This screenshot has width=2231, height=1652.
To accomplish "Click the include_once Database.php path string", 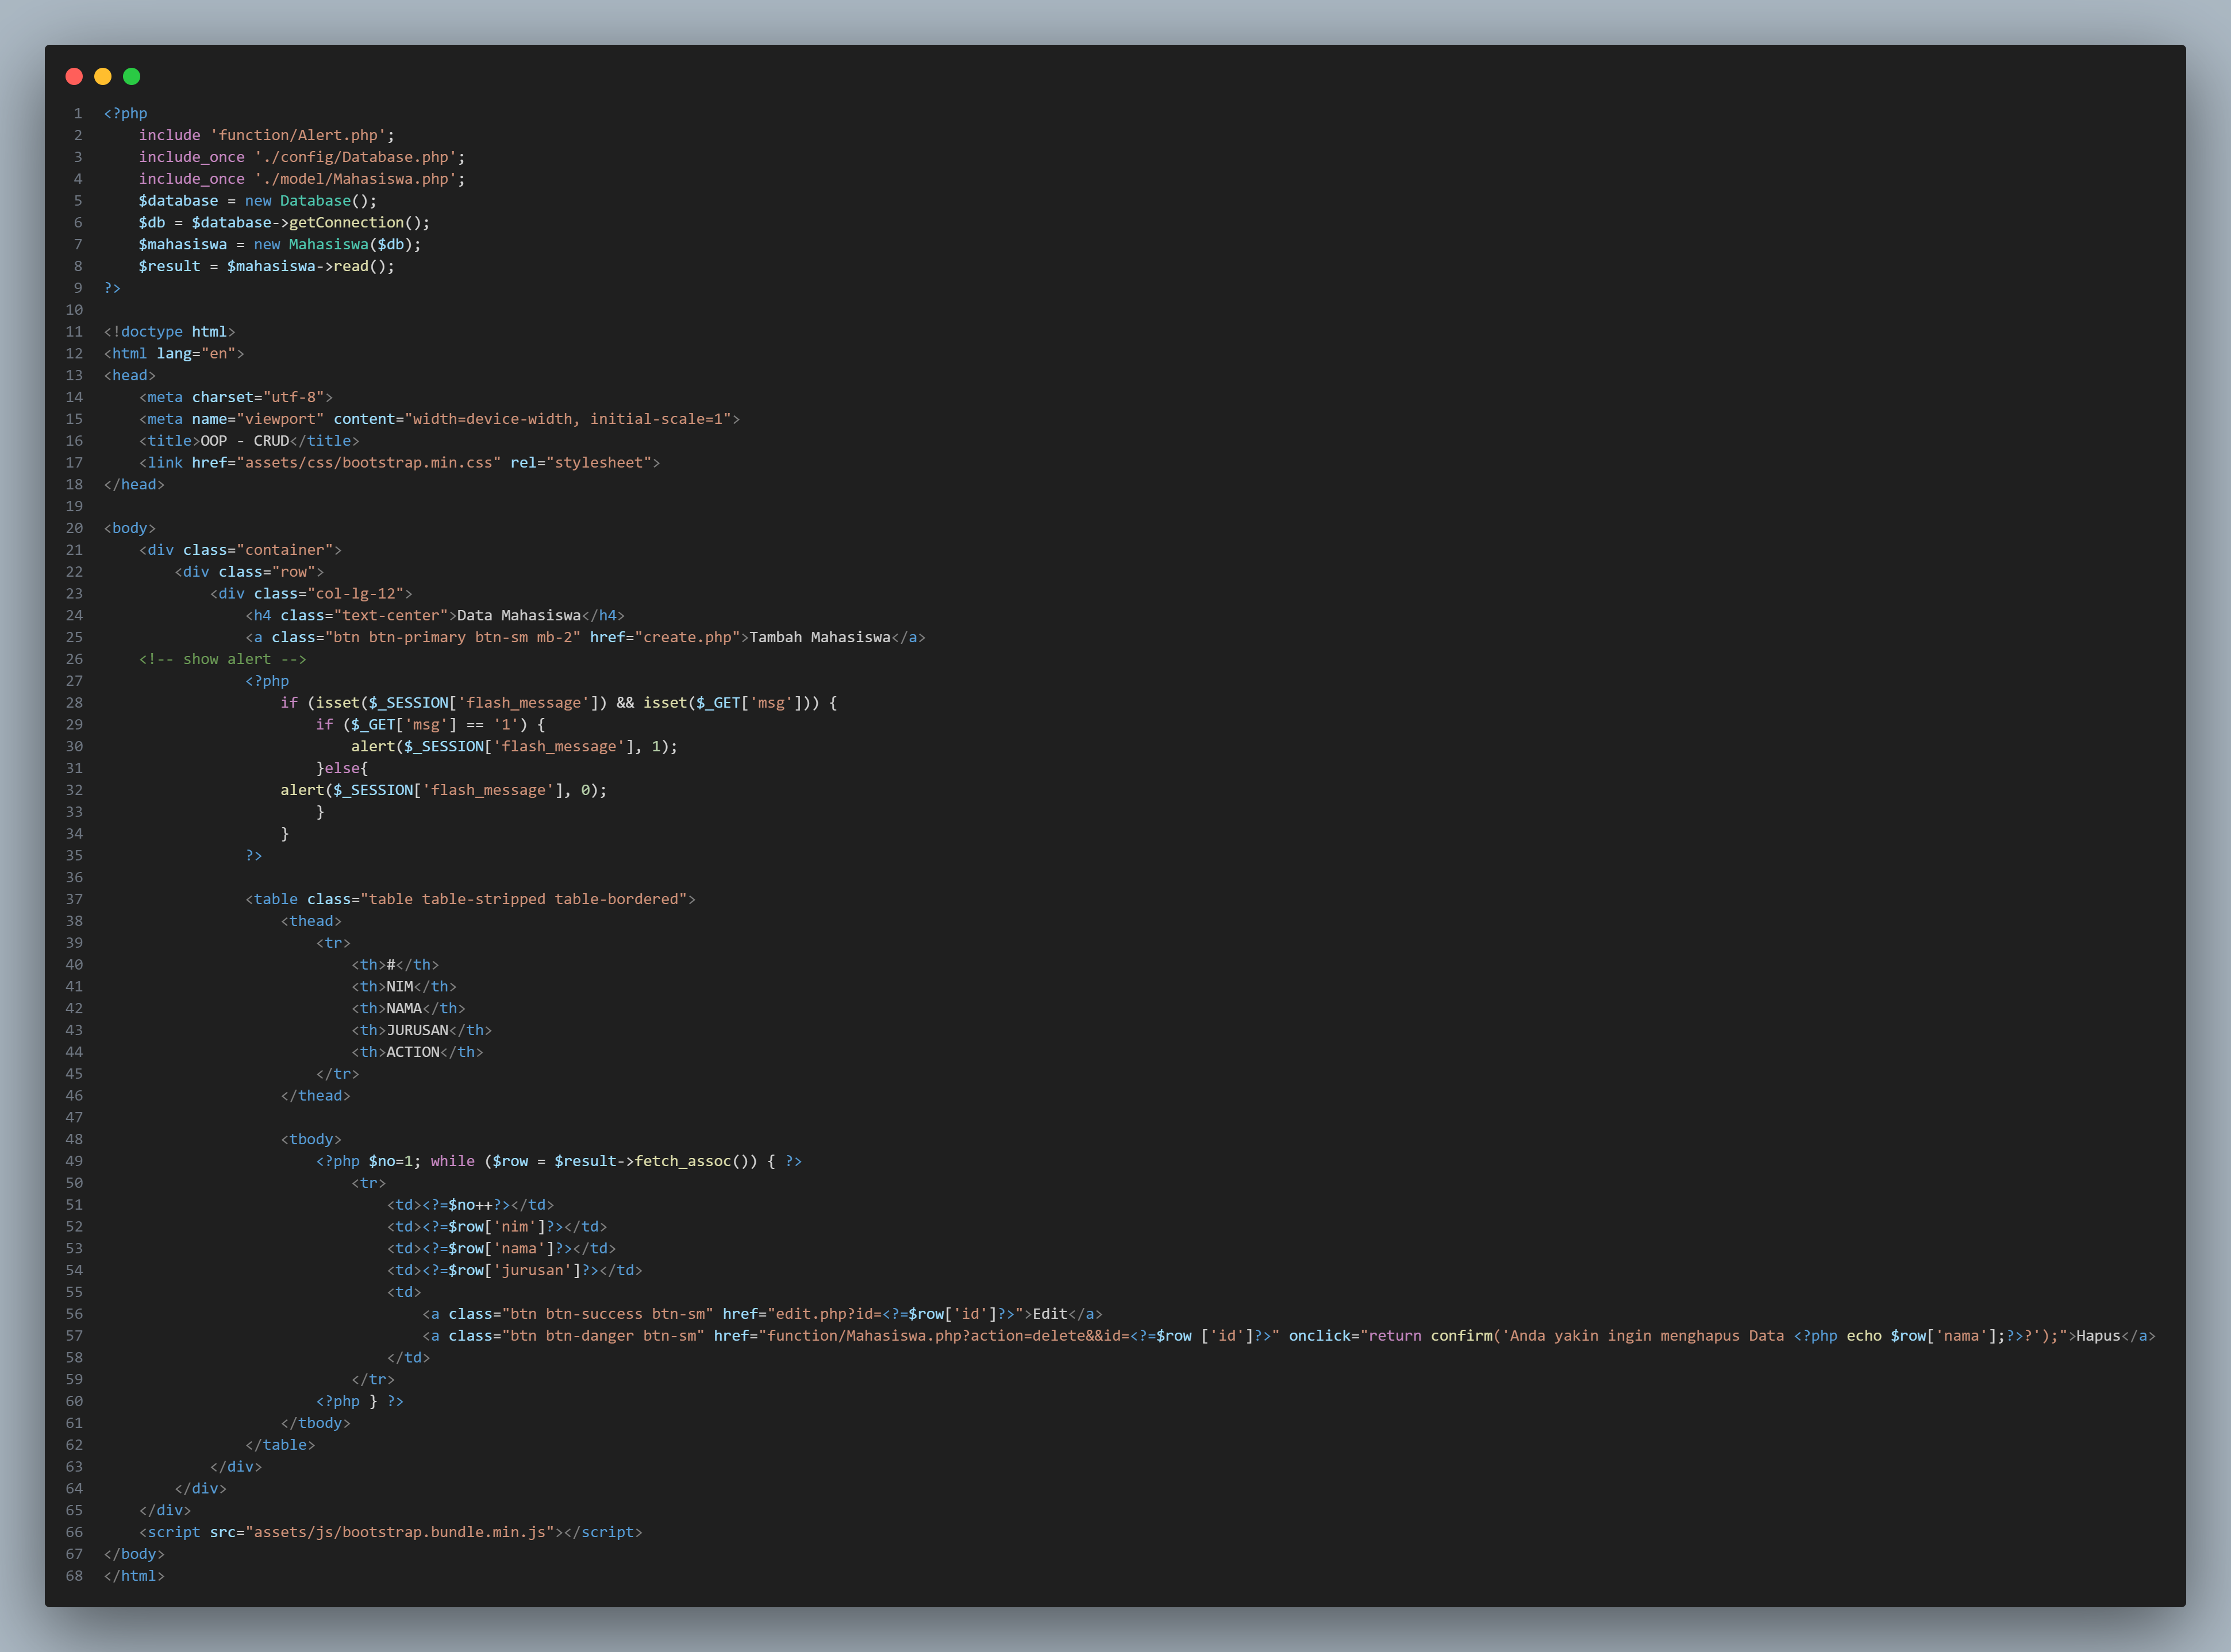I will (x=360, y=157).
